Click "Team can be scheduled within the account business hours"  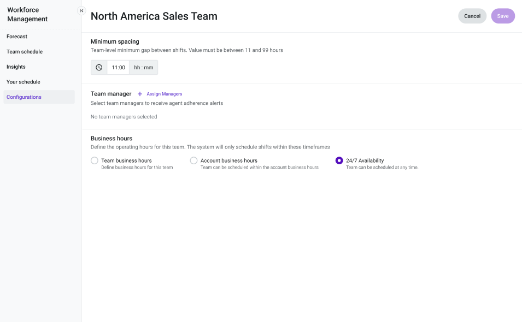pos(259,168)
